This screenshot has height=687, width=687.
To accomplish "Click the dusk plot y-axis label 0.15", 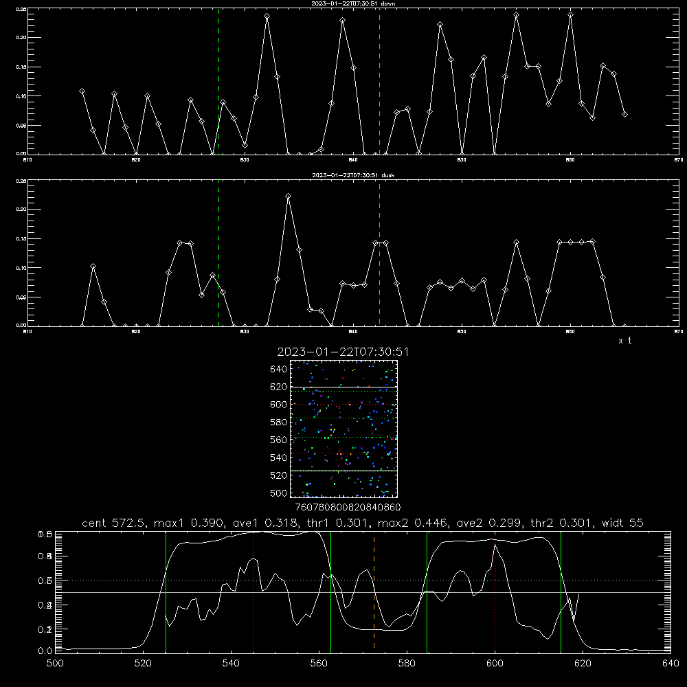I will click(x=21, y=239).
